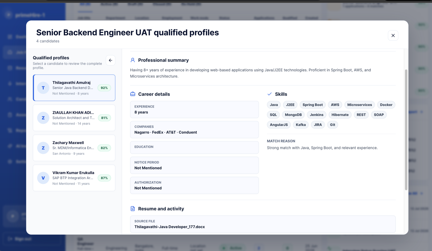
Task: Open Vikram Kumar Erukulla profile
Action: pyautogui.click(x=74, y=178)
